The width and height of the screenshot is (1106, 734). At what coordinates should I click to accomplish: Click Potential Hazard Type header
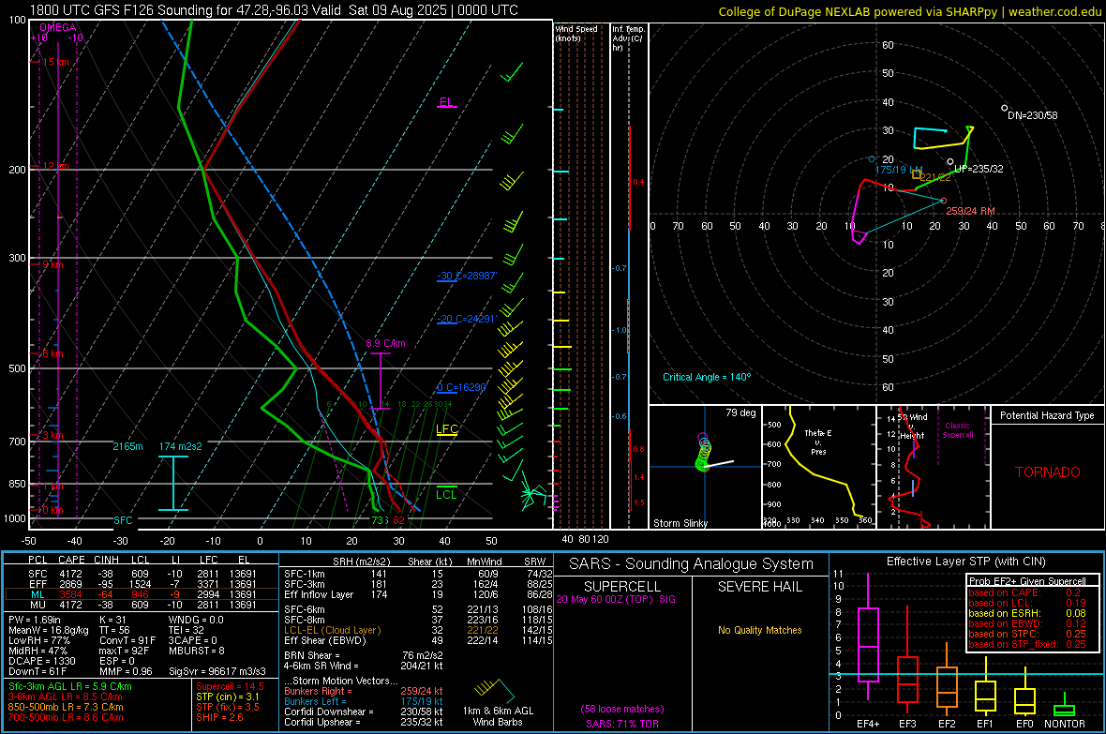[1047, 415]
